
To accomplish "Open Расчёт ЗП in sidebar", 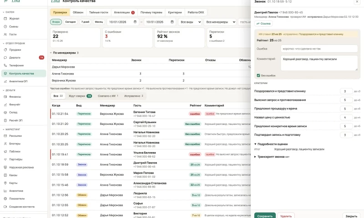I will pos(23,120).
